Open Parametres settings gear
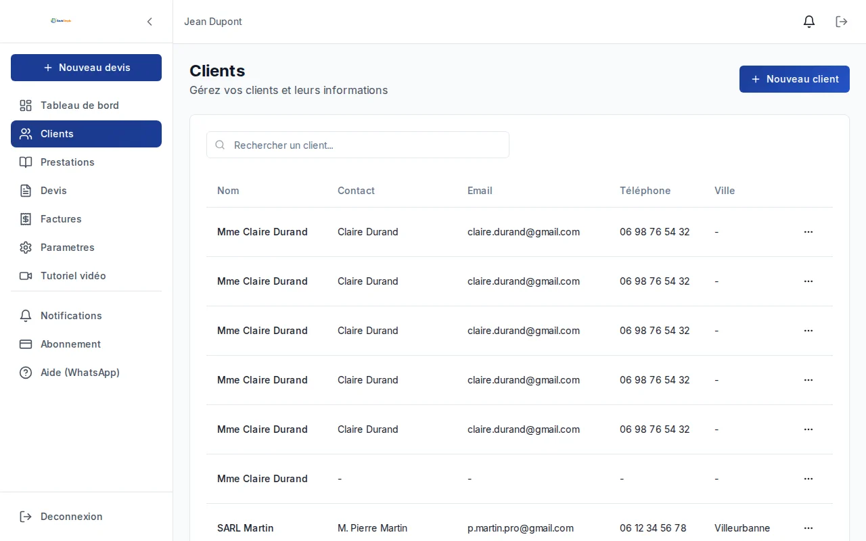Screen dimensions: 866x541 point(86,248)
